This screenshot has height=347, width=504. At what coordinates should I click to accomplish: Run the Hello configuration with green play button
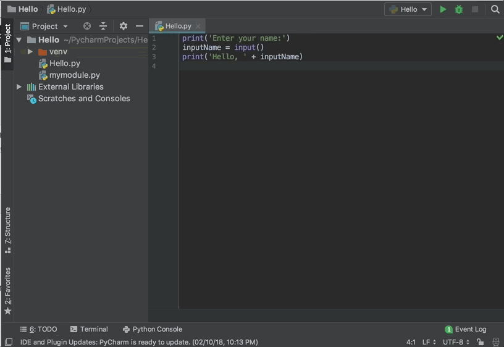click(x=443, y=9)
